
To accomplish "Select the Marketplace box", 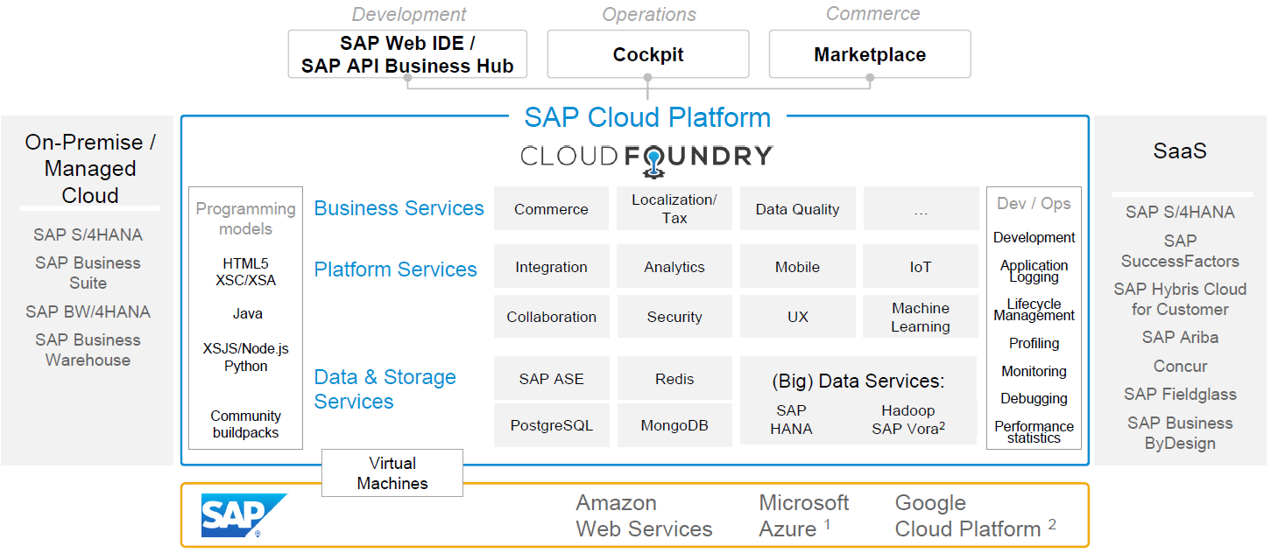I will point(869,54).
